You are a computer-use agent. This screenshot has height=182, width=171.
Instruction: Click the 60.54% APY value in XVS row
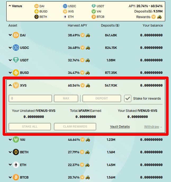click(x=74, y=86)
